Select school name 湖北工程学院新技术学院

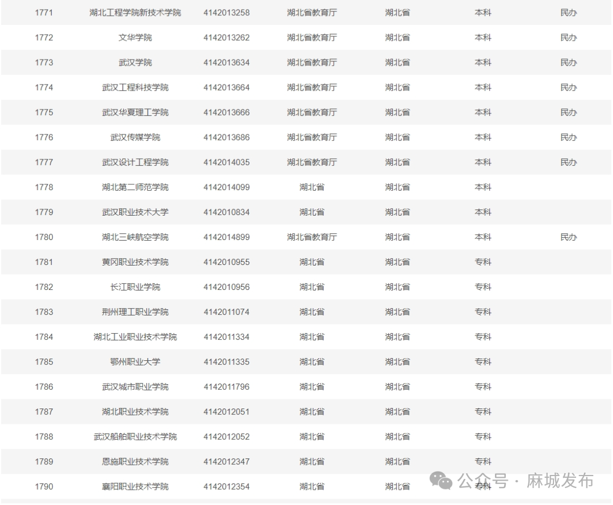click(x=135, y=12)
